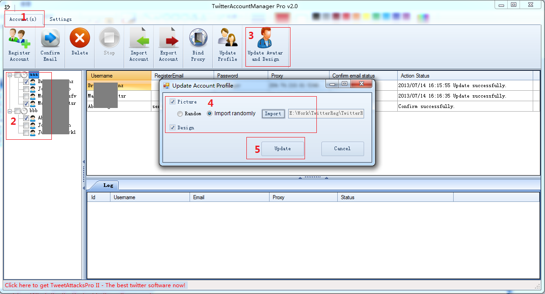Click the Update button in the dialog

283,148
